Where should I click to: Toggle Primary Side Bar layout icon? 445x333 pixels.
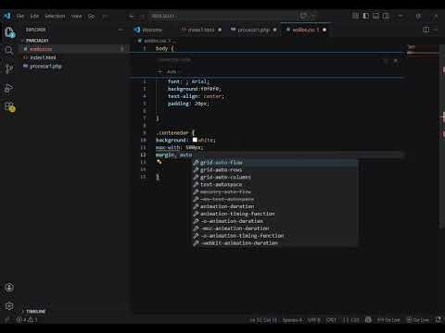pos(366,16)
